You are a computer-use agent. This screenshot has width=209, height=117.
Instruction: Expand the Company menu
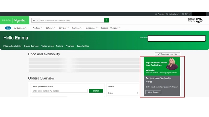(x=115, y=28)
